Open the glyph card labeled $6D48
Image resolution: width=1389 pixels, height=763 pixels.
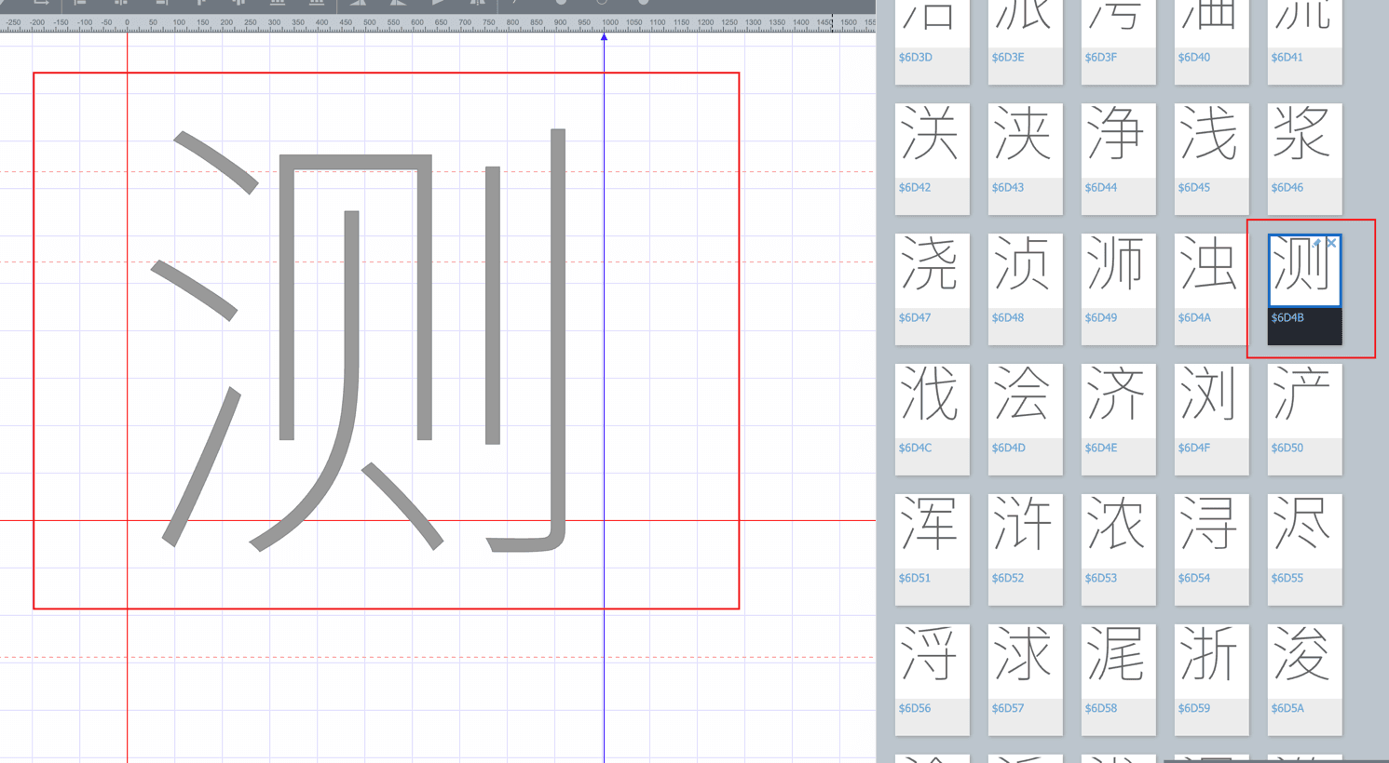pos(1025,289)
